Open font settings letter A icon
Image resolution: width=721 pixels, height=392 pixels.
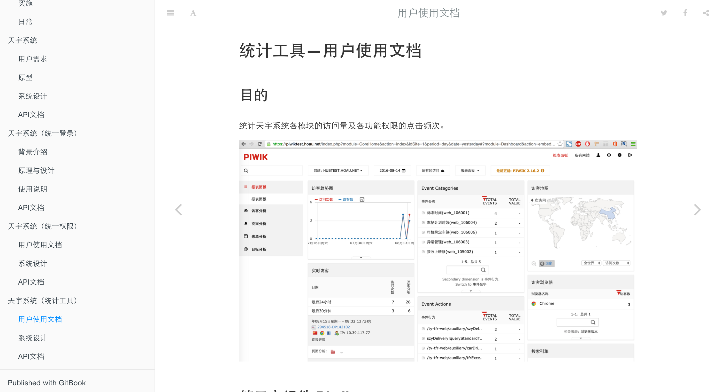(193, 13)
